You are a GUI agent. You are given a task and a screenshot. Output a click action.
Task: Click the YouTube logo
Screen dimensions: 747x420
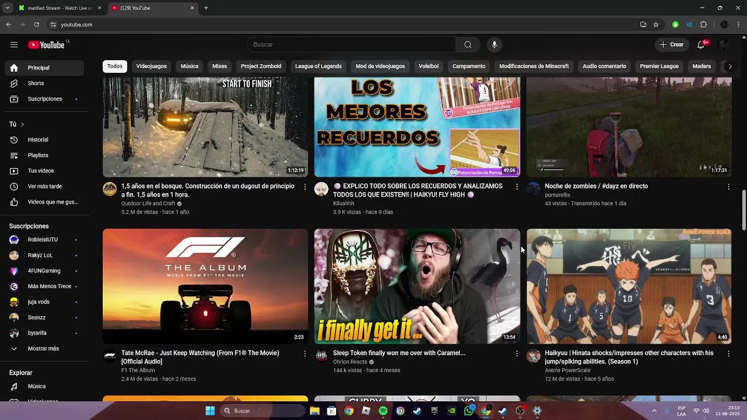coord(46,45)
